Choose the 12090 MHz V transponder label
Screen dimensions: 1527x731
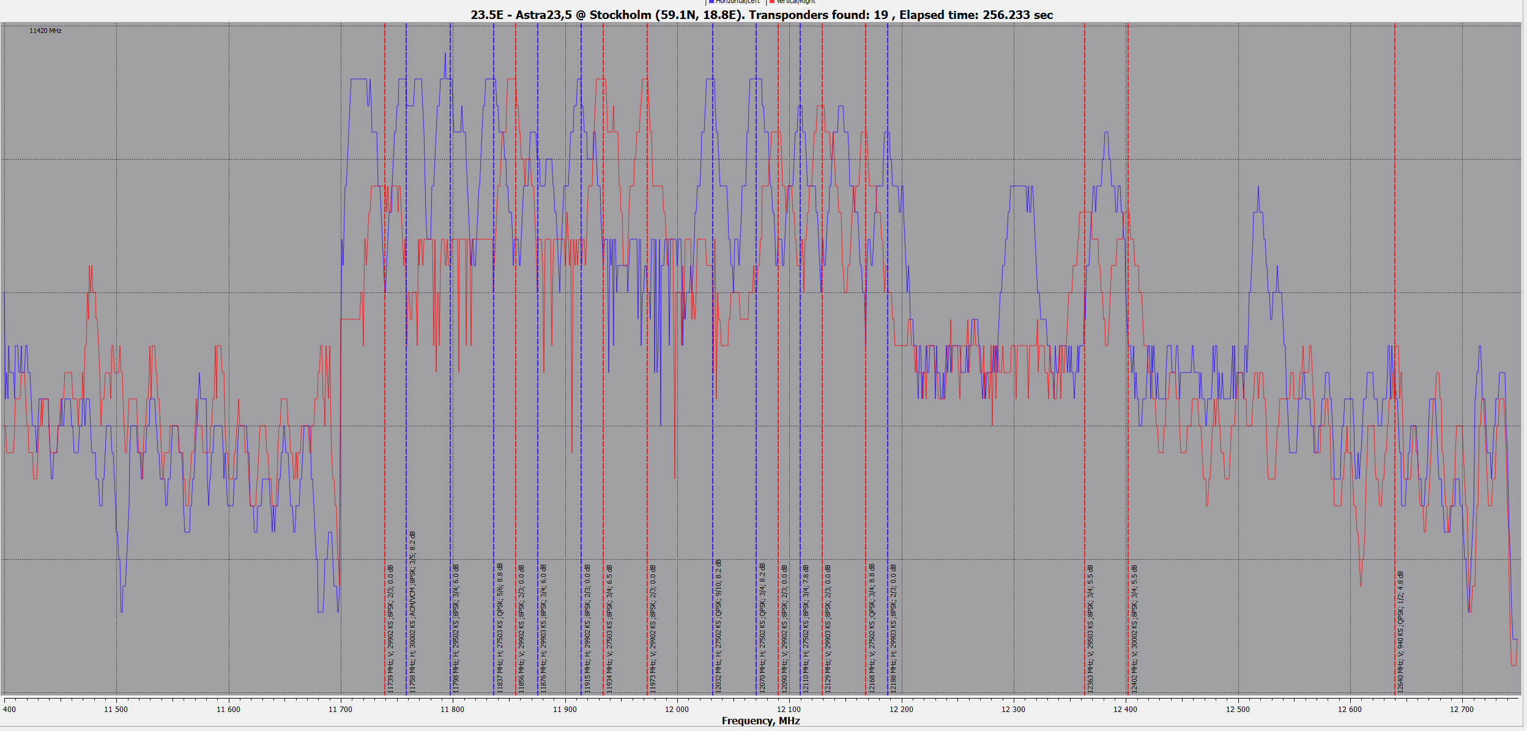click(x=784, y=629)
